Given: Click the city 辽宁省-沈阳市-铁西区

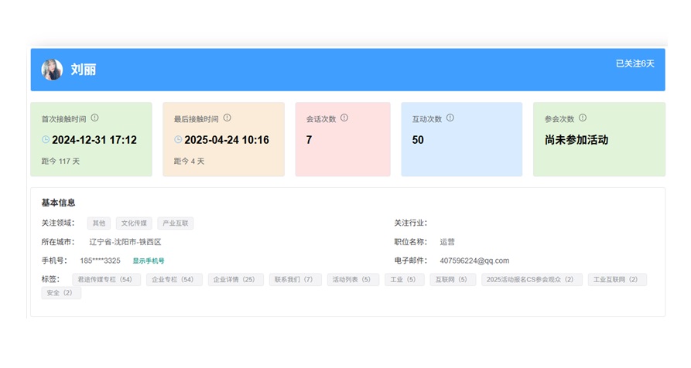Looking at the screenshot, I should (125, 242).
